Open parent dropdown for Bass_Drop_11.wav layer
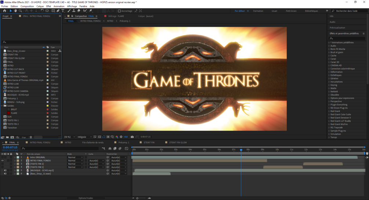This screenshot has height=200, width=369. point(118,174)
